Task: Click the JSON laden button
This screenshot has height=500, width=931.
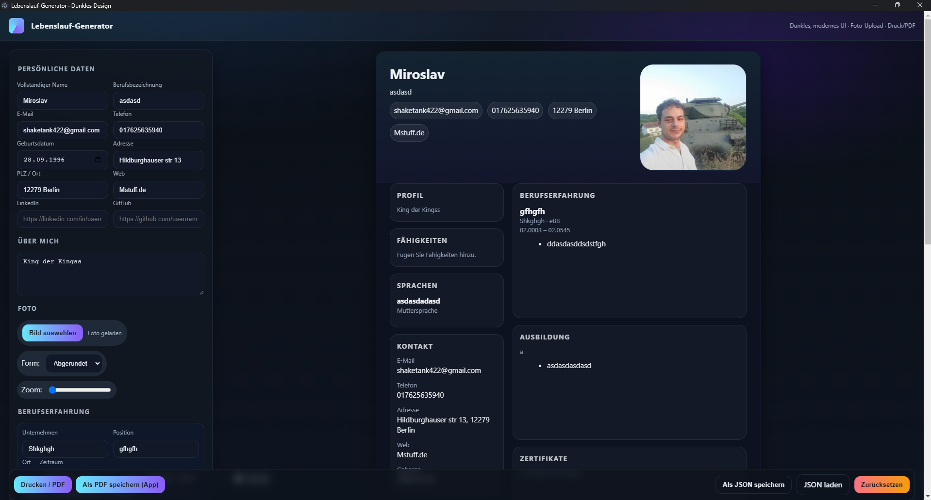Action: pyautogui.click(x=822, y=484)
